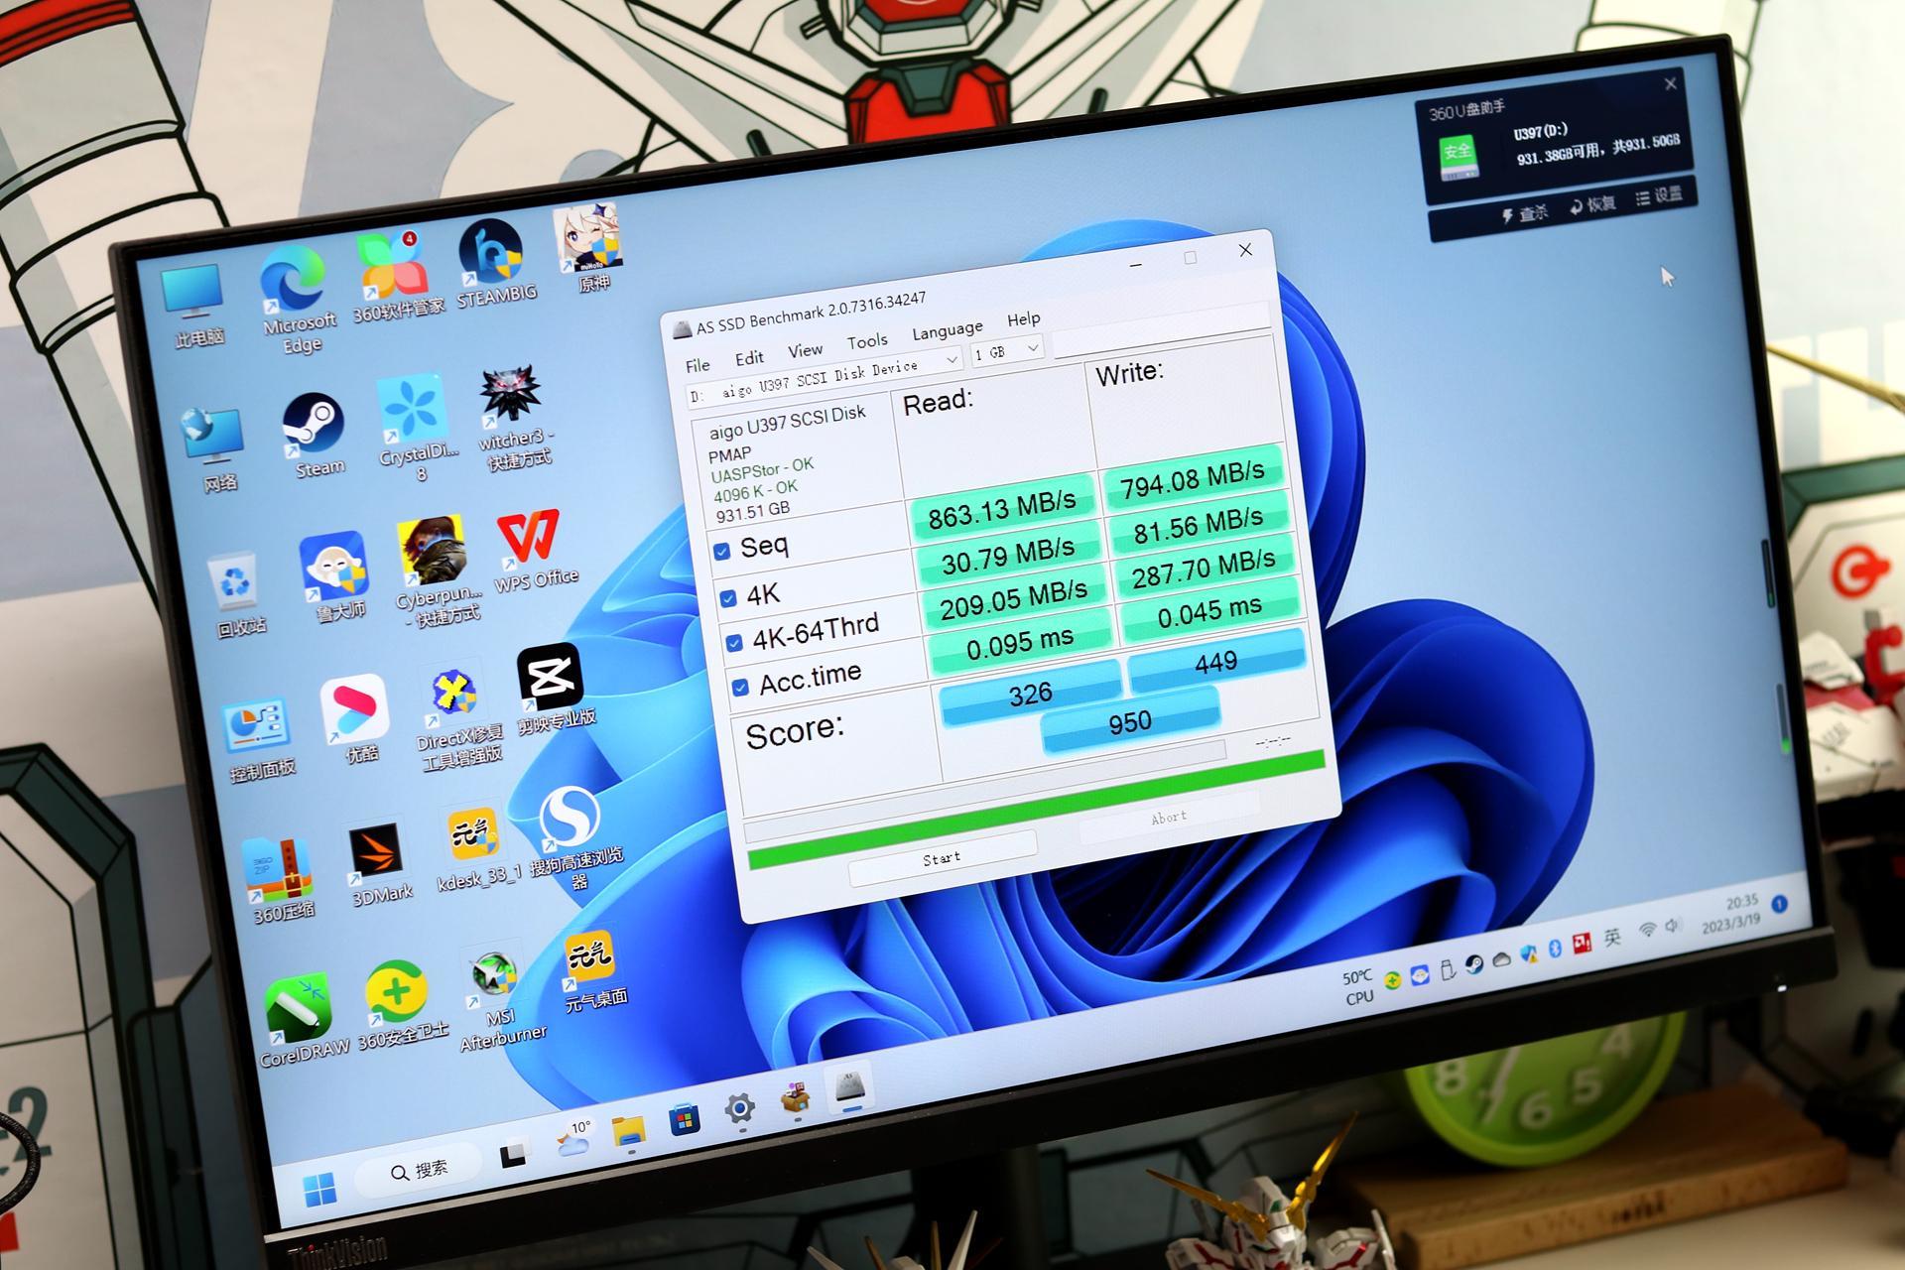This screenshot has height=1270, width=1905.
Task: Click the write score 449
Action: 1215,662
